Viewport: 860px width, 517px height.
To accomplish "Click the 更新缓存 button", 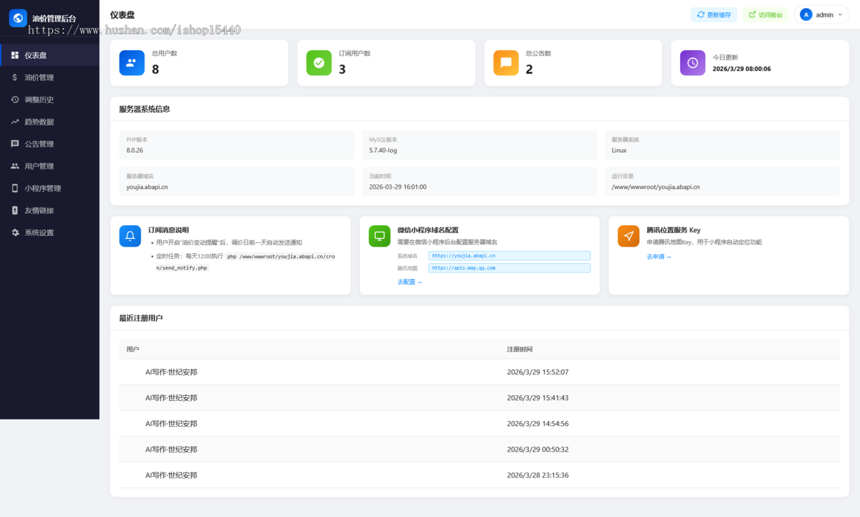I will point(714,14).
